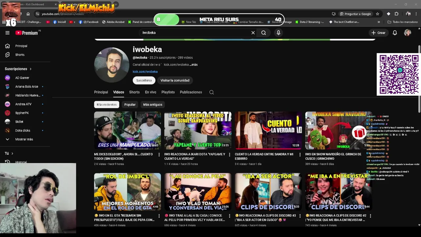View site information icon in address bar
The width and height of the screenshot is (421, 237).
tap(37, 14)
